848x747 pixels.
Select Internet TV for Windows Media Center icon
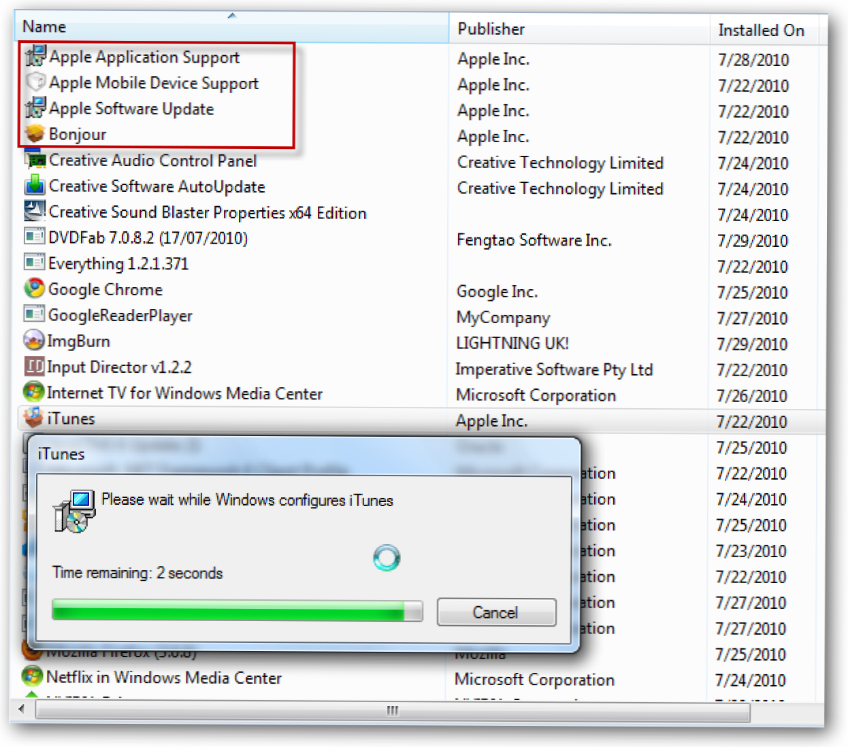click(34, 393)
